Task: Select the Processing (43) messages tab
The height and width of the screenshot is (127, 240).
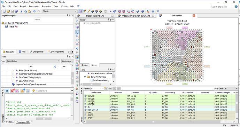Action: tap(23, 122)
